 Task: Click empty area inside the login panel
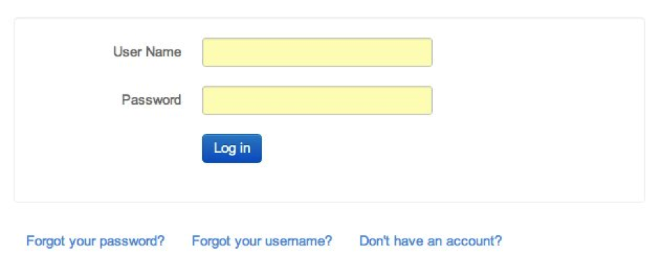pos(537,126)
